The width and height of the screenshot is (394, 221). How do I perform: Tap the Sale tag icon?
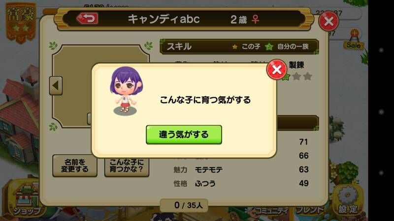coord(354,40)
